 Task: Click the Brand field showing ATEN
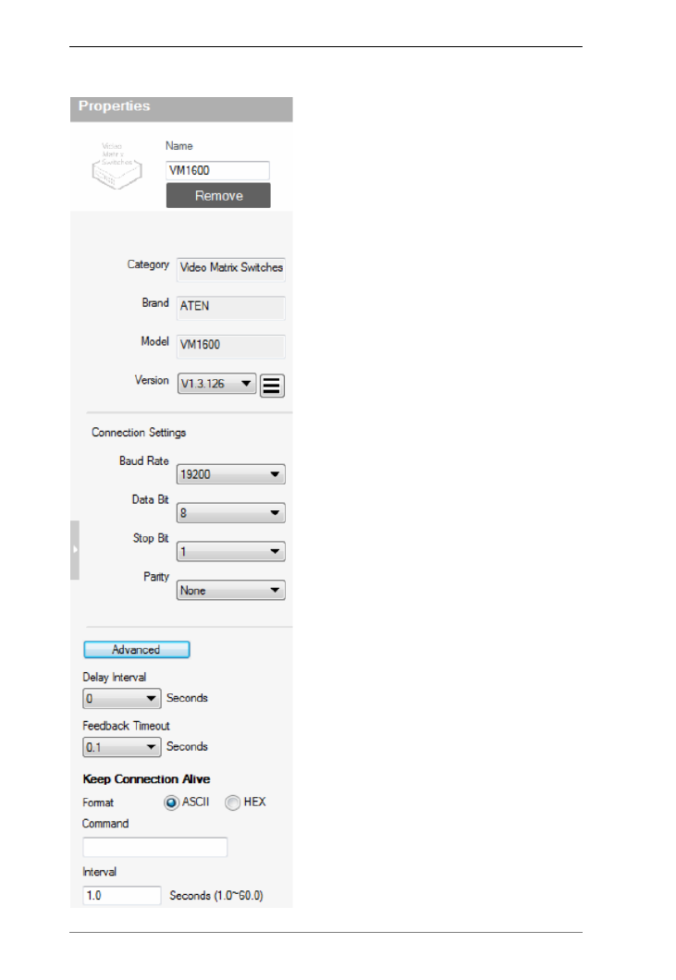click(231, 307)
